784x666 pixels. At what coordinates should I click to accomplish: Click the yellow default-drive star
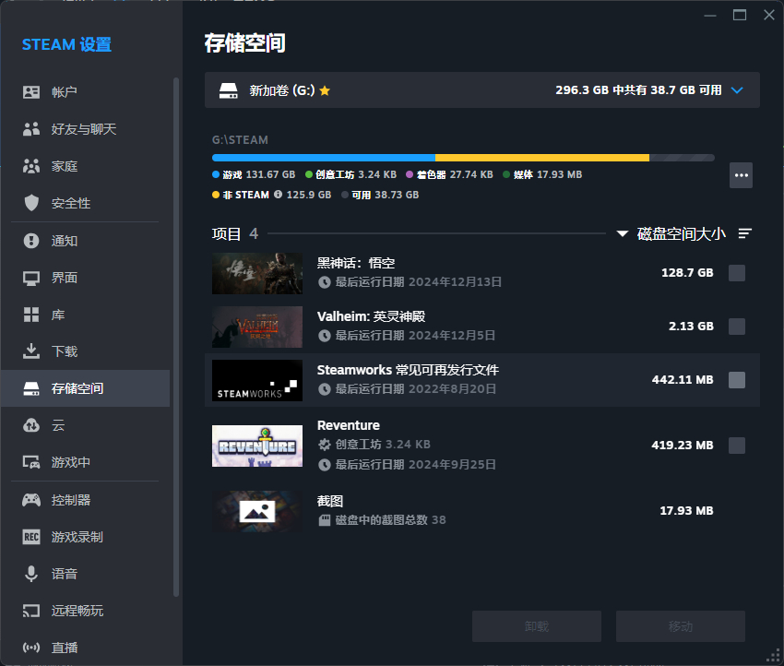click(325, 90)
